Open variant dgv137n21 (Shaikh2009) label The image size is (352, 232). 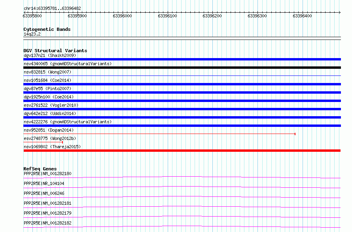[50, 55]
